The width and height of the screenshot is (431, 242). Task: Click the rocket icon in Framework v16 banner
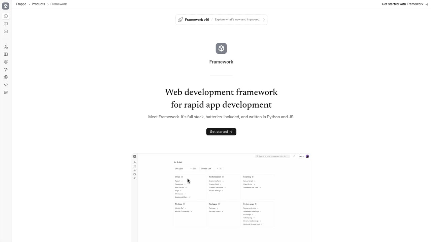[x=180, y=19]
